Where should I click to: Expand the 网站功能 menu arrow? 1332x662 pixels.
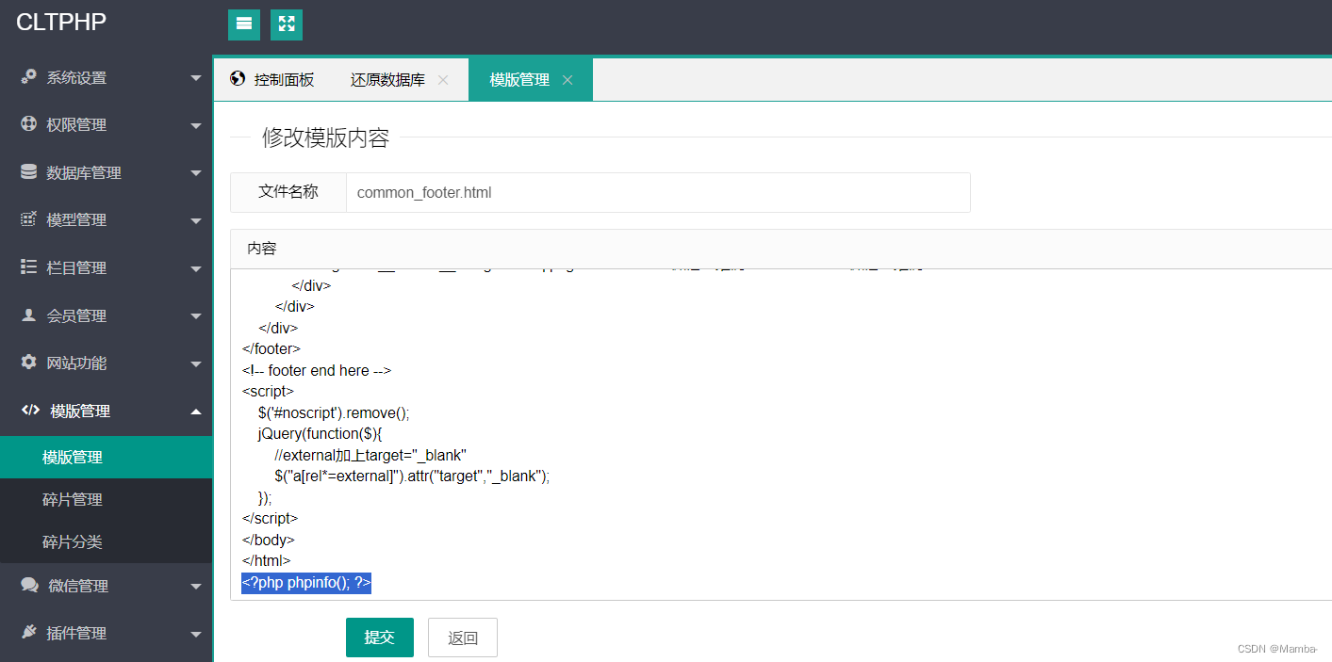(196, 363)
